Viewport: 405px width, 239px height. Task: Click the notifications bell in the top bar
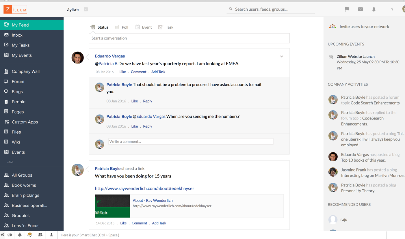coord(374,9)
